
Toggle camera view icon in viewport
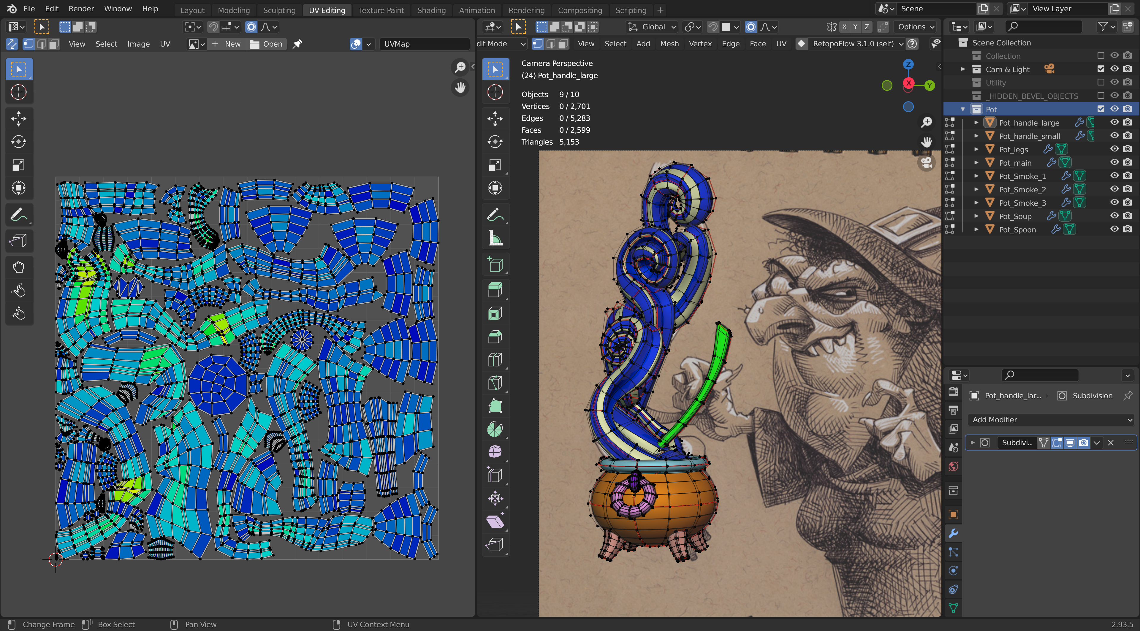coord(926,162)
